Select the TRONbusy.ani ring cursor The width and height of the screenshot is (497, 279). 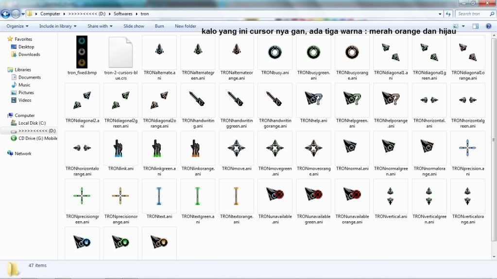pos(275,52)
